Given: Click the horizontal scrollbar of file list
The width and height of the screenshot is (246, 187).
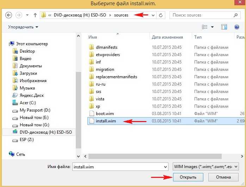Looking at the screenshot, I should click(x=155, y=156).
